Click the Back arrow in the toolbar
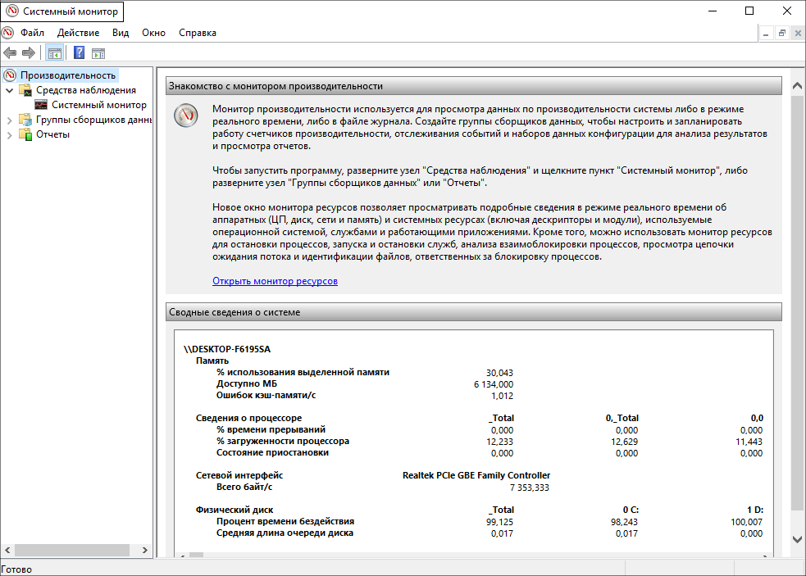This screenshot has width=806, height=576. tap(10, 53)
